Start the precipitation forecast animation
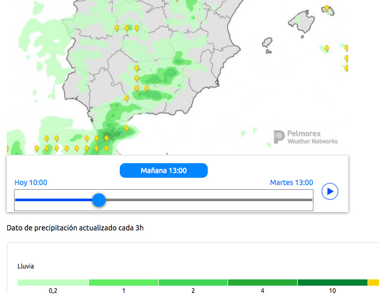 (x=330, y=191)
